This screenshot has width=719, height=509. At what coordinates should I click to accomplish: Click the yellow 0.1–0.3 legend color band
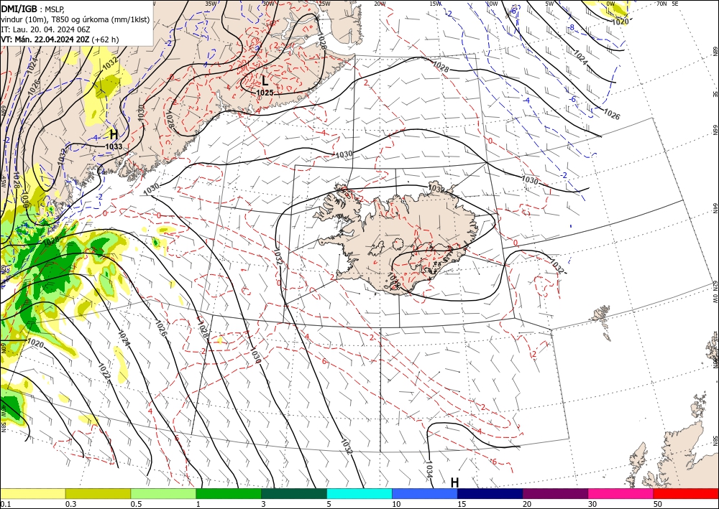coord(32,493)
